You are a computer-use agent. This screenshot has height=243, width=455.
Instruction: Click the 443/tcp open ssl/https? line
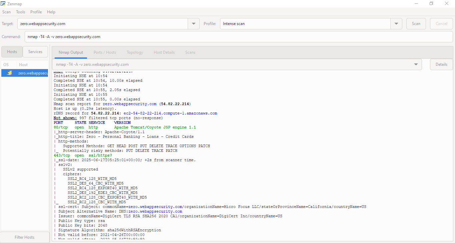tap(83, 155)
